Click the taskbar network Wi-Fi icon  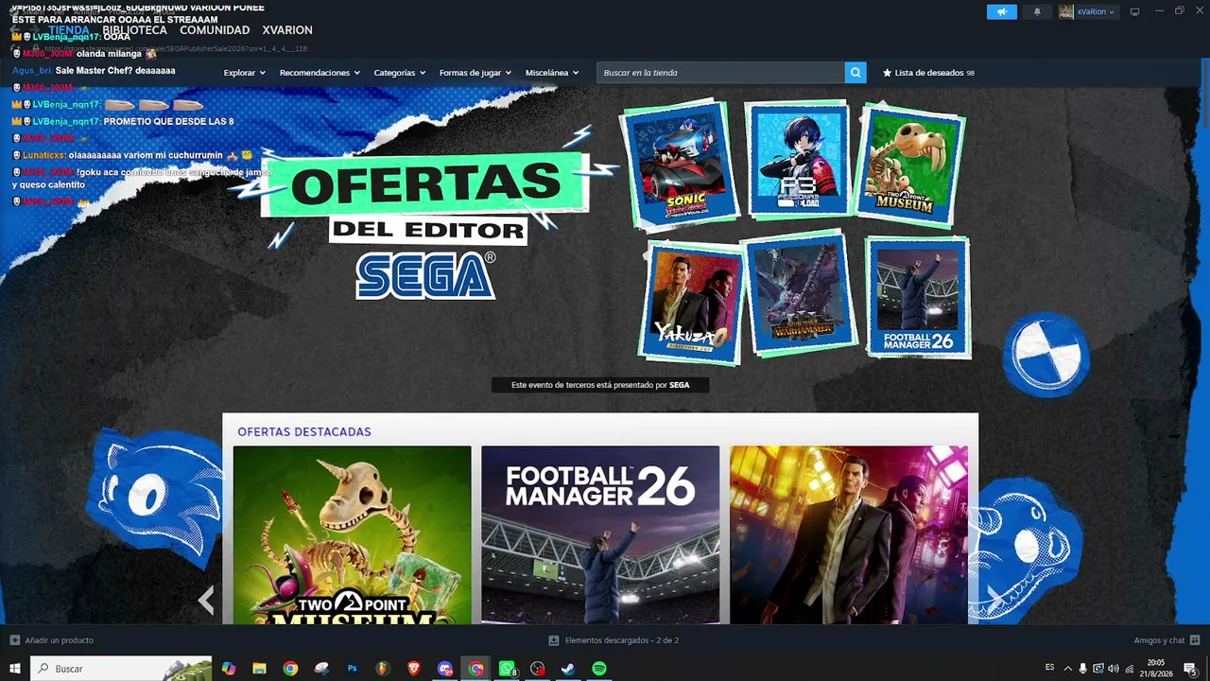[x=1129, y=669]
